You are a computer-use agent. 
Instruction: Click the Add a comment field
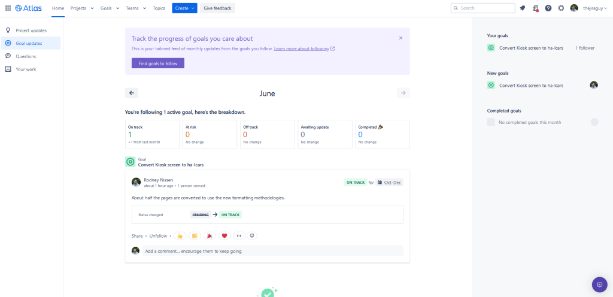pos(272,251)
